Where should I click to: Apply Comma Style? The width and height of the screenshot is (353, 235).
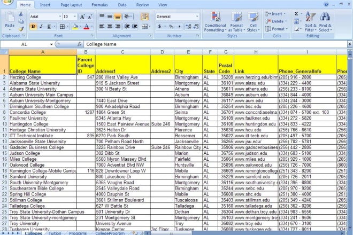coord(179,27)
